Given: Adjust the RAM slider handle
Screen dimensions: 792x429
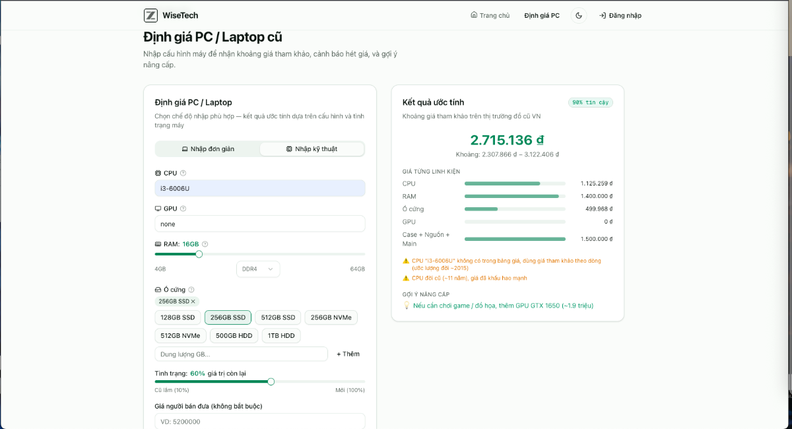Looking at the screenshot, I should (199, 254).
